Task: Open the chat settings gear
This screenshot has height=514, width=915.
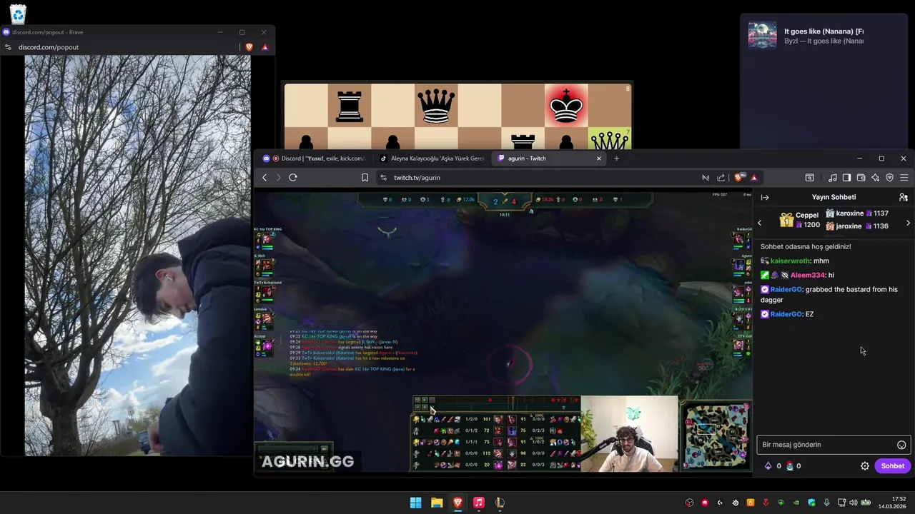Action: (x=865, y=466)
